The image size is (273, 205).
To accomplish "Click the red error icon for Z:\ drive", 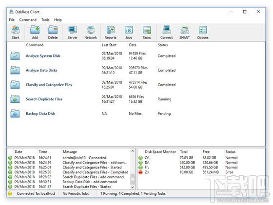I will click(140, 172).
